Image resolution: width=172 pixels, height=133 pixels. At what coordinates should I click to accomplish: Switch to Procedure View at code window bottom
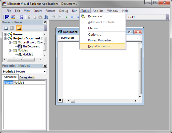(x=60, y=101)
